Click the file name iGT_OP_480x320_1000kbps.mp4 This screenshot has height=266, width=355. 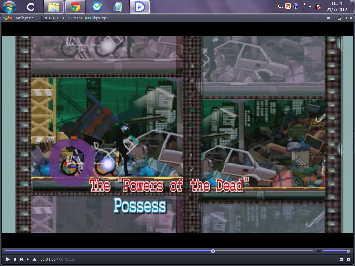click(x=81, y=18)
